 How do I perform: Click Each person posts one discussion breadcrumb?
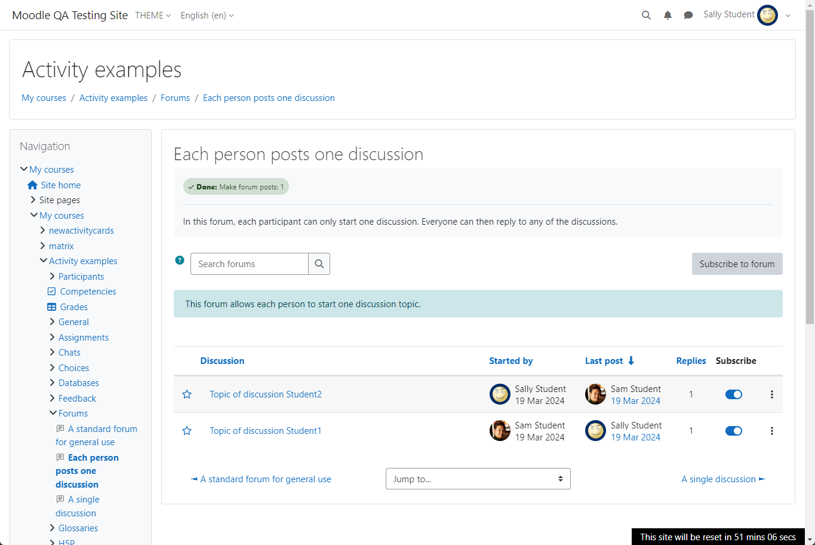(x=269, y=98)
